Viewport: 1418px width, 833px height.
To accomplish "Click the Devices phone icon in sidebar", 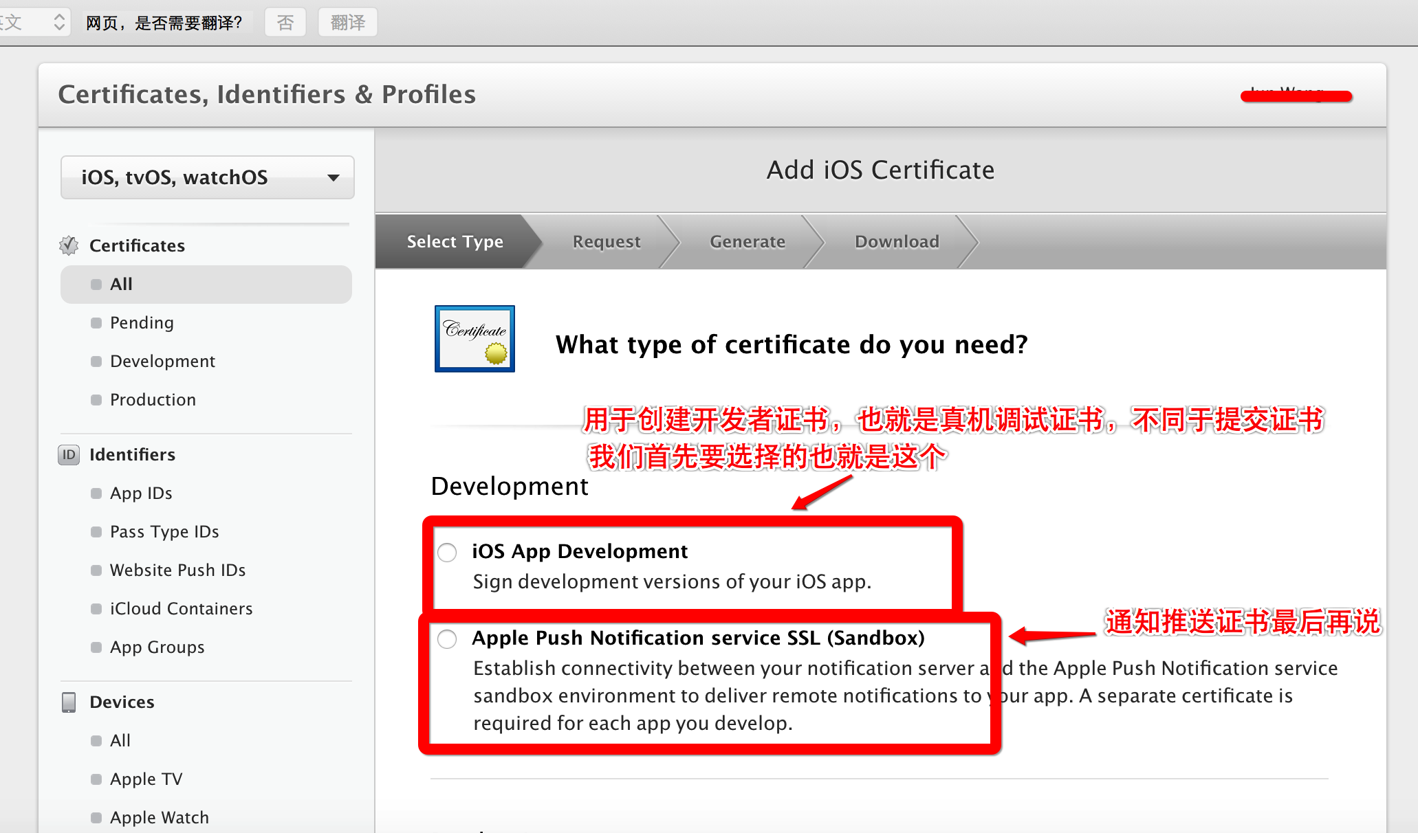I will coord(69,702).
